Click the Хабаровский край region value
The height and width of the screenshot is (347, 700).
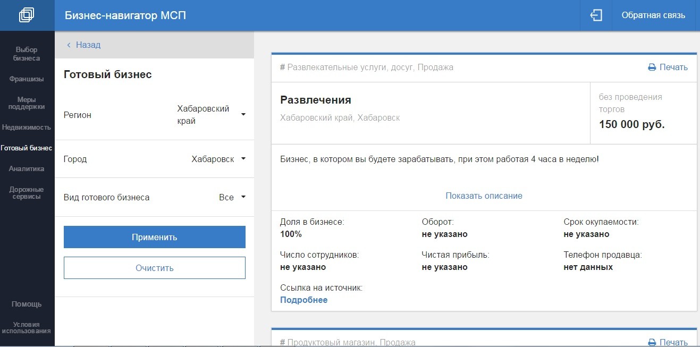point(203,115)
